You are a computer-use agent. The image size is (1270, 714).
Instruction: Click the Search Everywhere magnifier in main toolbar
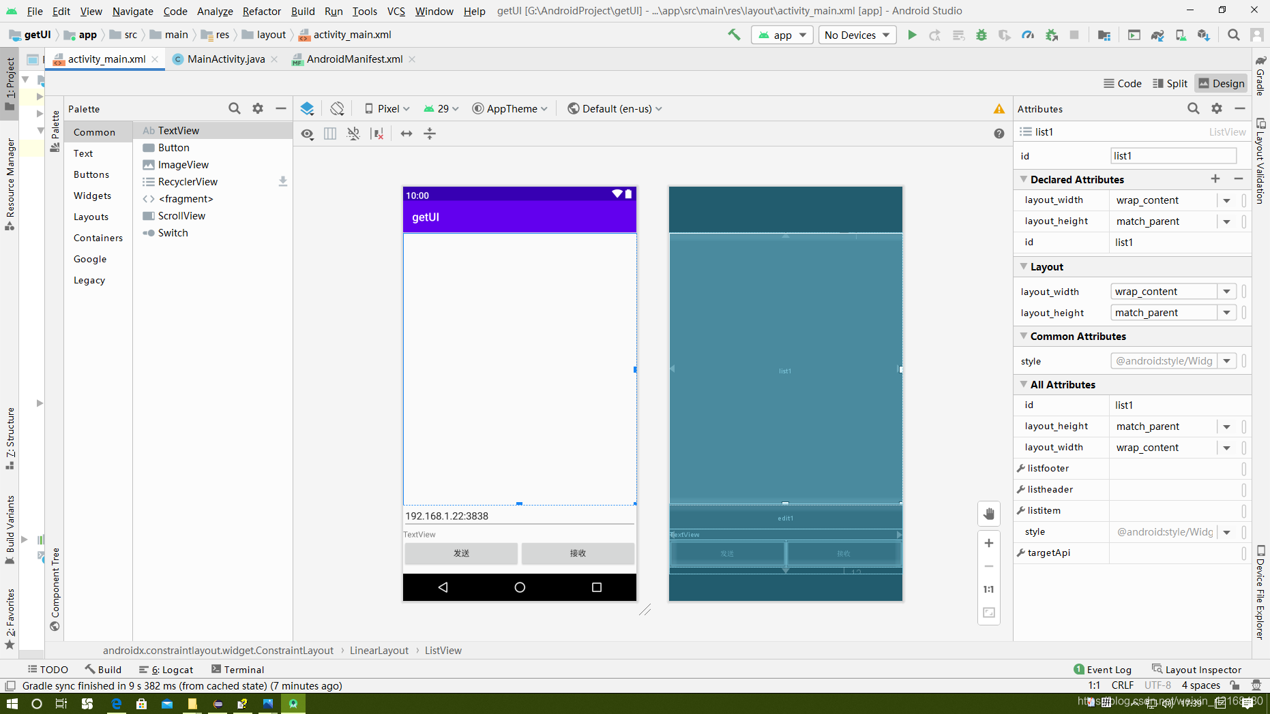coord(1234,35)
